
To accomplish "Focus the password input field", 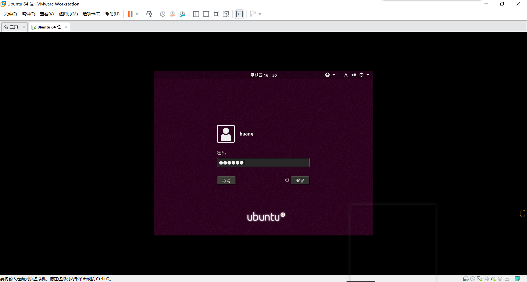I will 263,163.
